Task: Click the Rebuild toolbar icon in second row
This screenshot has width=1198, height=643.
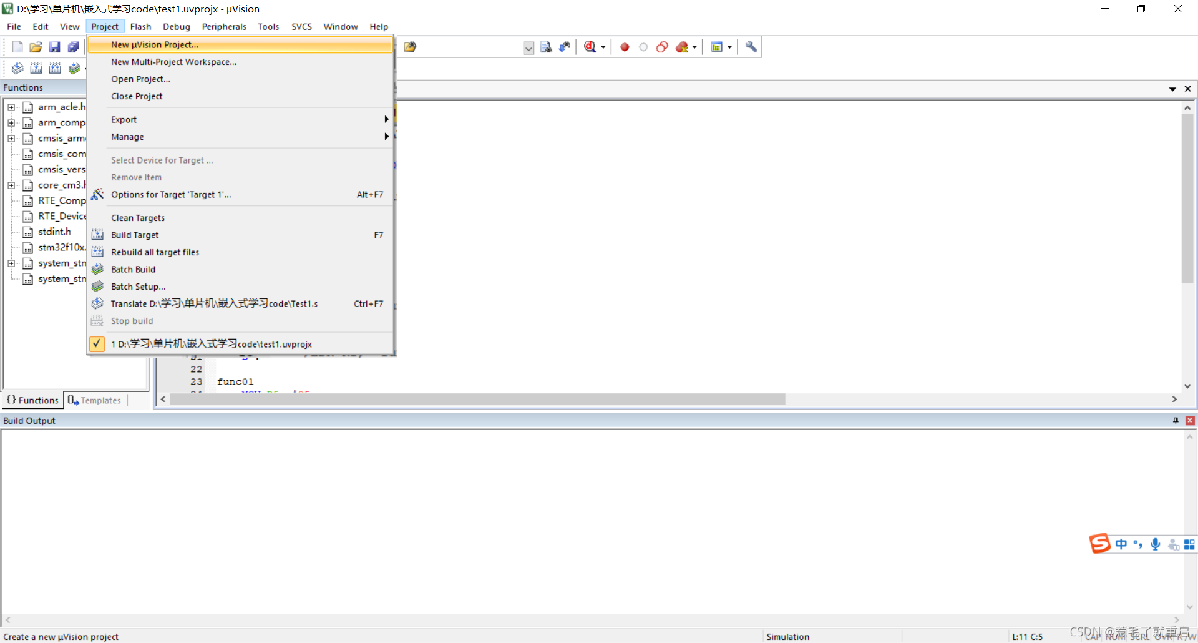Action: click(x=55, y=68)
